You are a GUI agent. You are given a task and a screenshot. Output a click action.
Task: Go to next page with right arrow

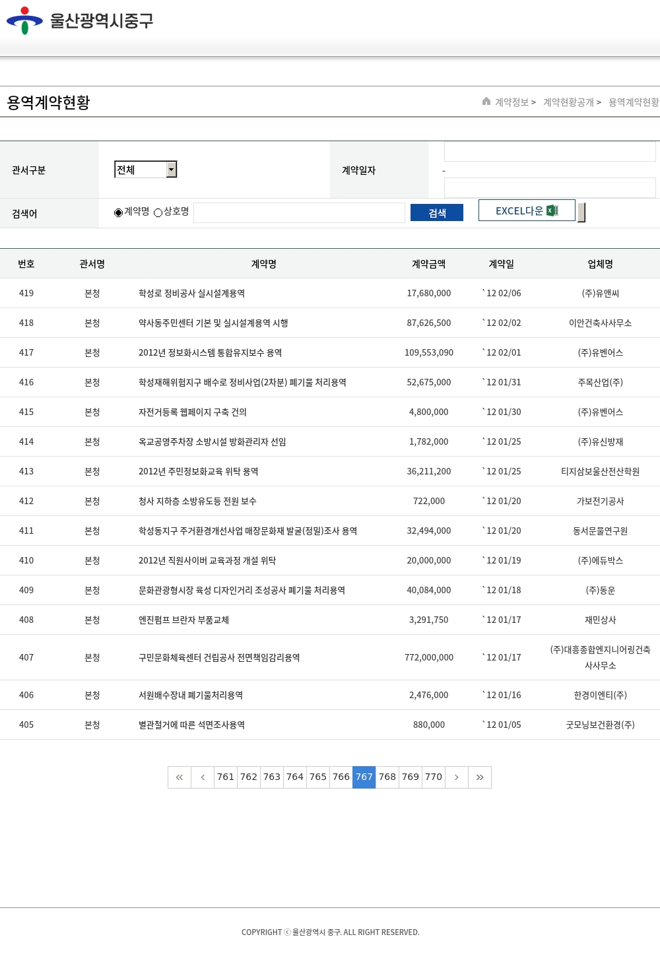tap(456, 777)
